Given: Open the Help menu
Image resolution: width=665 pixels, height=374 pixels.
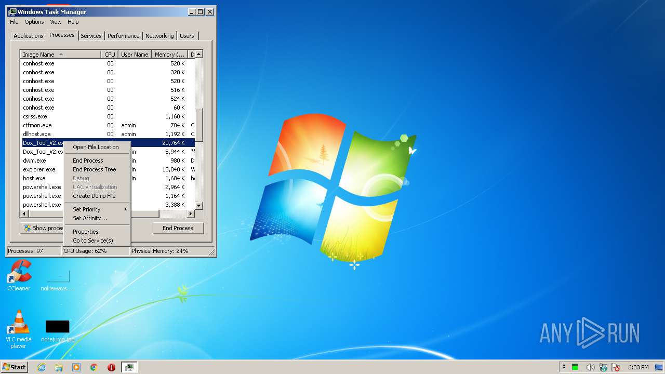Looking at the screenshot, I should 73,22.
